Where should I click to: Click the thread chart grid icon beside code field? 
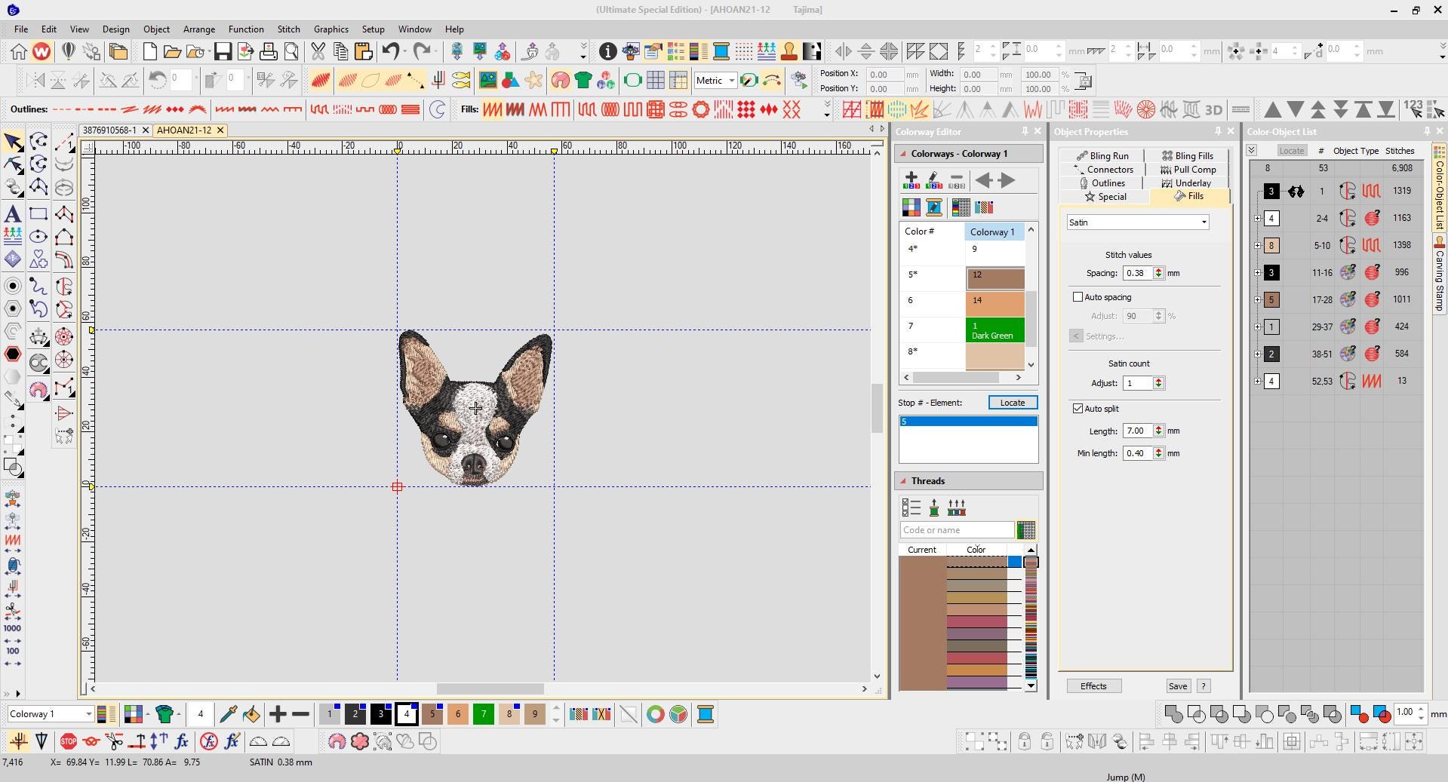point(1025,530)
